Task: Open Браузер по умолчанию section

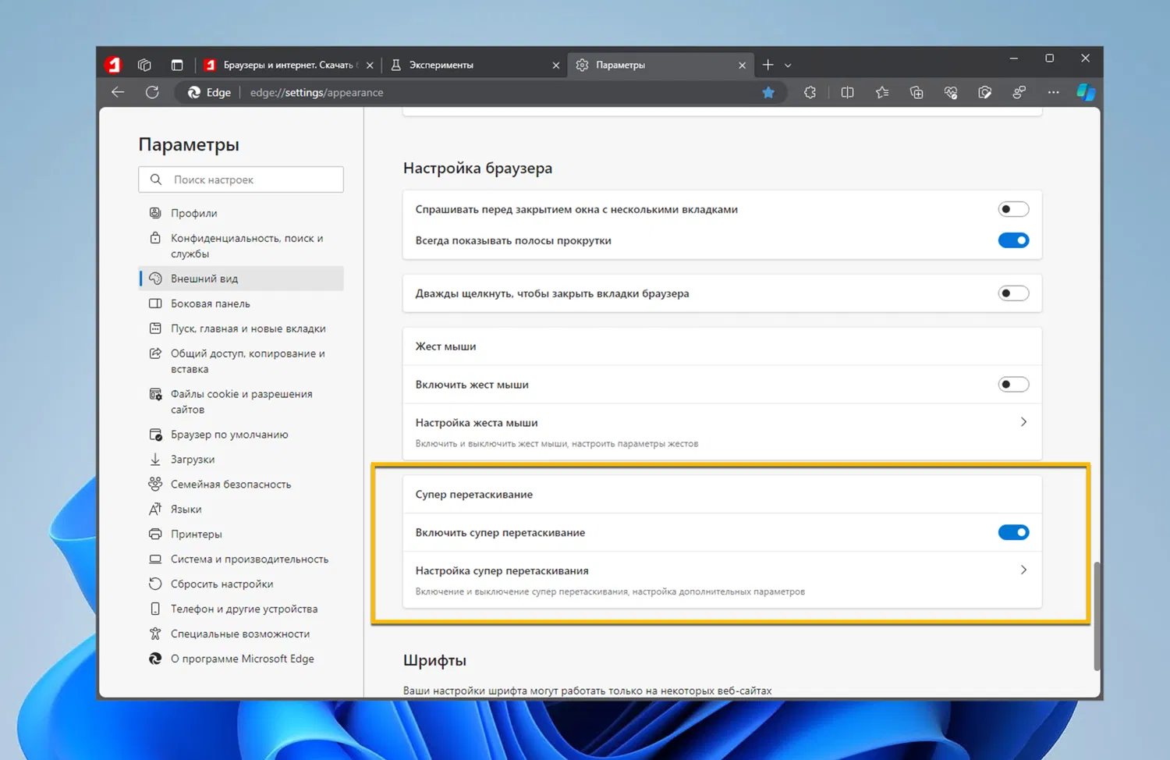Action: pos(241,435)
